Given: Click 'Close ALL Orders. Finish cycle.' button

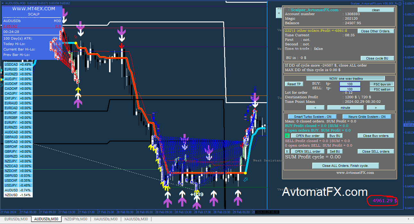Looking at the screenshot, I should 345,166.
